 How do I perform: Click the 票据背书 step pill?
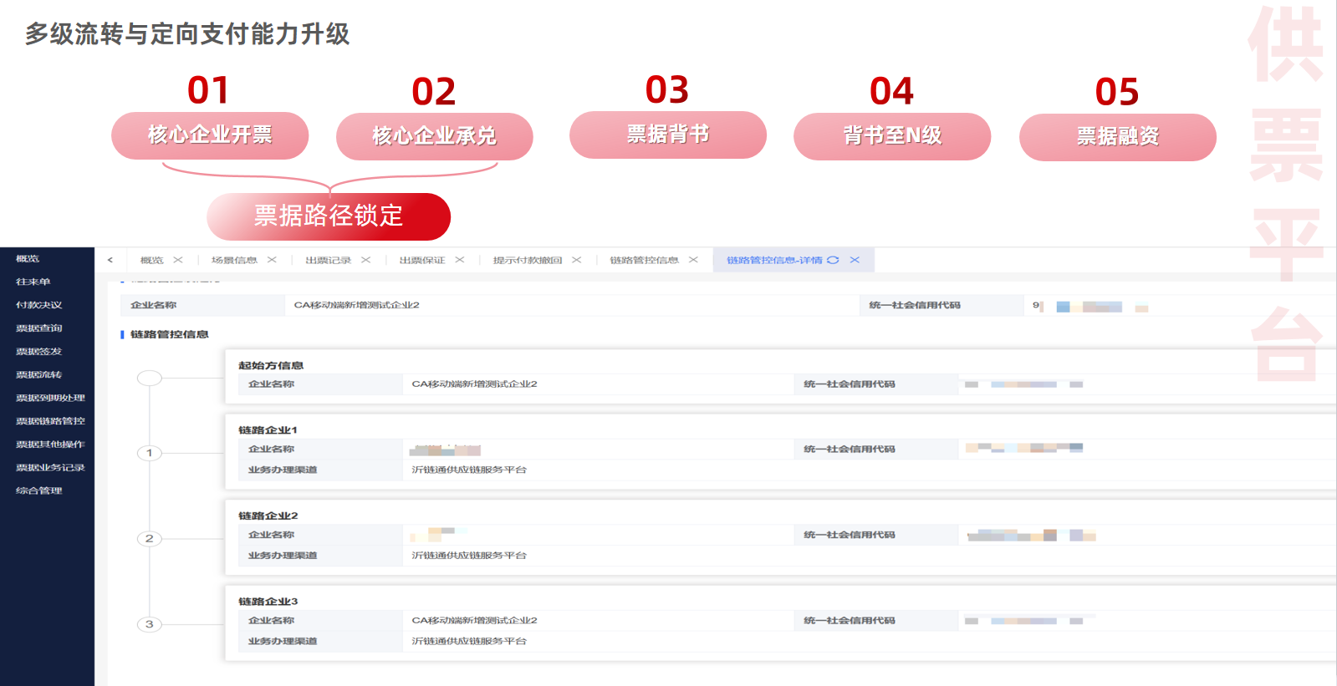668,135
